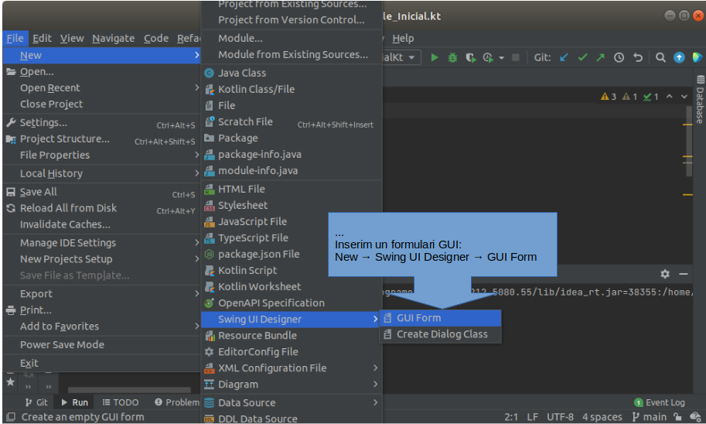Click the read-only lock icon
Viewport: 706px width, 424px height.
pos(677,417)
